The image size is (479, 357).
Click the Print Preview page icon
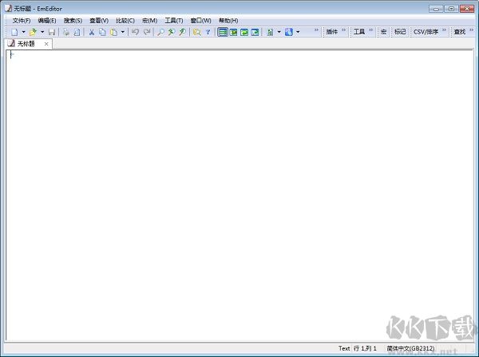pos(77,32)
